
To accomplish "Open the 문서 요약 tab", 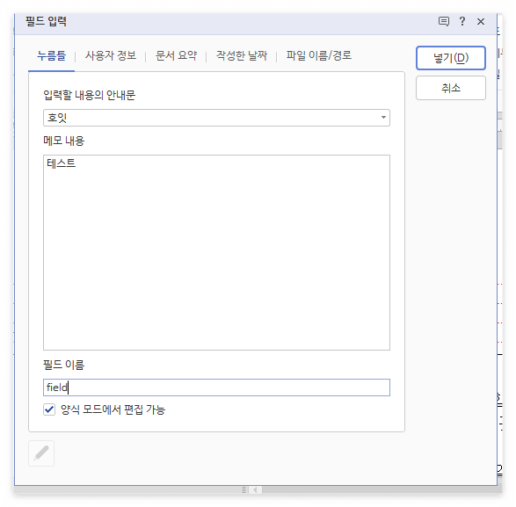I will (x=176, y=56).
